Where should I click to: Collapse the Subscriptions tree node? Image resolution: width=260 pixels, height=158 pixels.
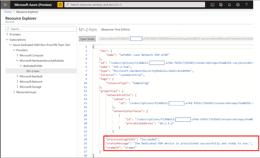pyautogui.click(x=7, y=39)
